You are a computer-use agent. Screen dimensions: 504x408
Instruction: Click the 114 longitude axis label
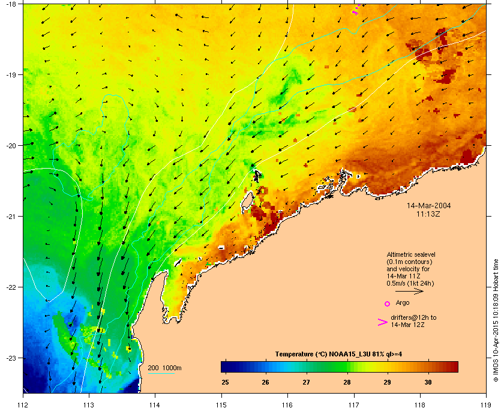(155, 404)
